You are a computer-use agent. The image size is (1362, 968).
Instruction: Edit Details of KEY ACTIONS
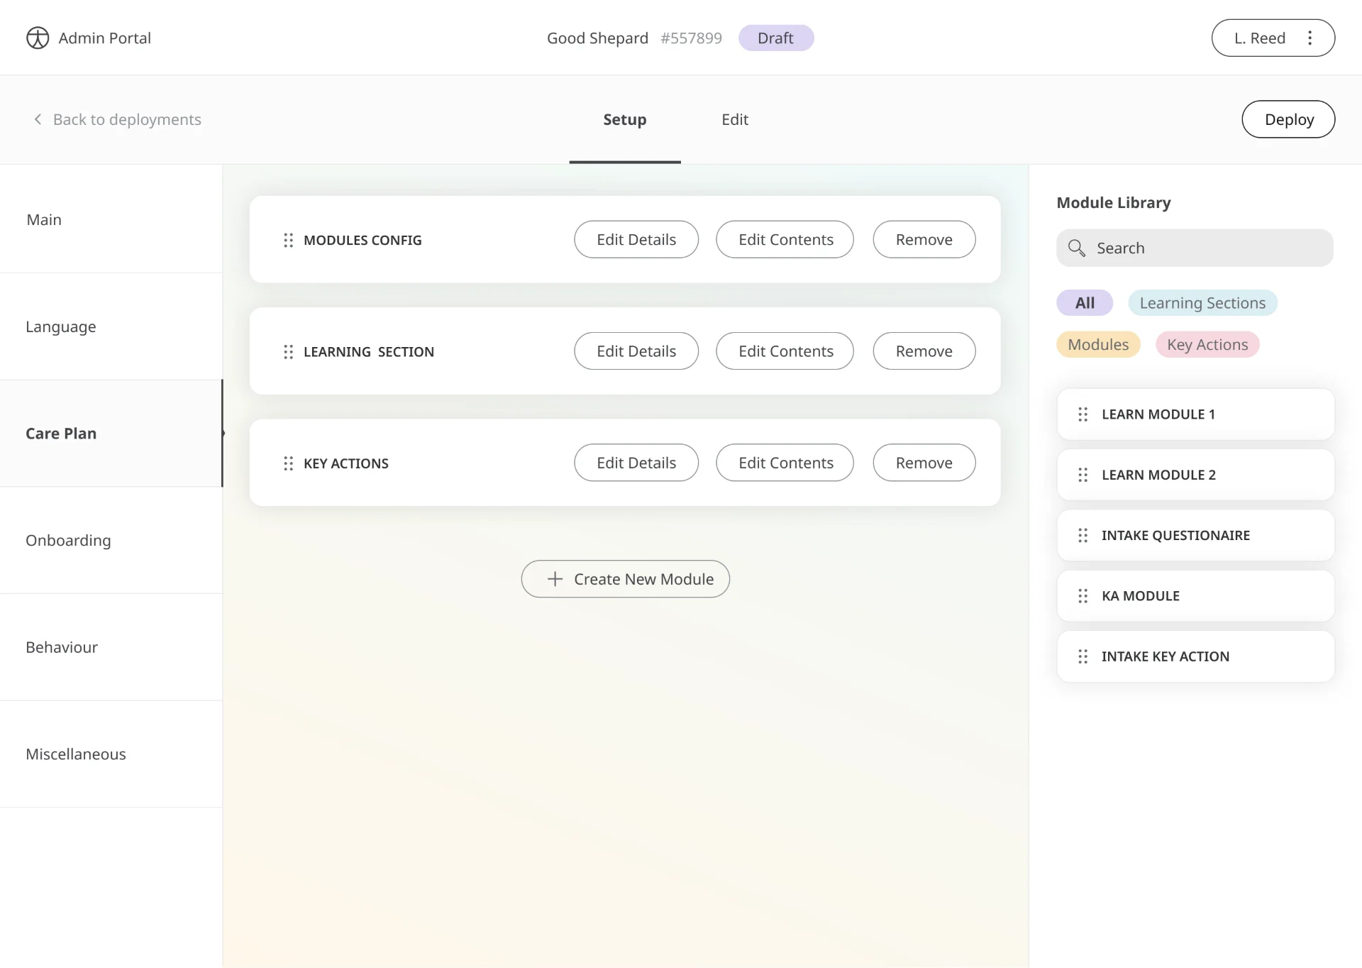click(x=636, y=463)
